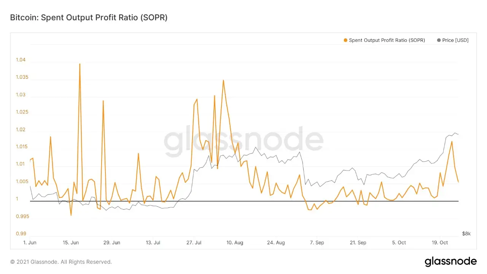
Task: Select the 7. Sep x-axis label
Action: point(317,242)
